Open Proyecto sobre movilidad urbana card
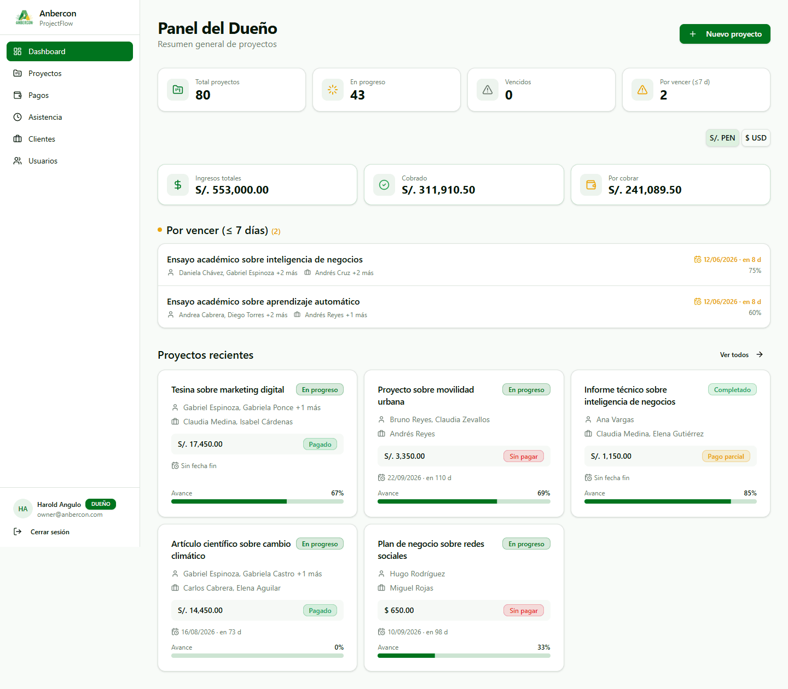The image size is (788, 689). (x=464, y=443)
